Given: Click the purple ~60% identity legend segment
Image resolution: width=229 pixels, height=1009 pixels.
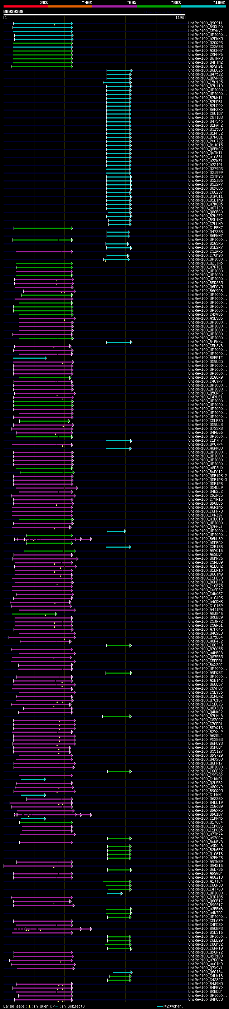Looking at the screenshot, I should 114,6.
